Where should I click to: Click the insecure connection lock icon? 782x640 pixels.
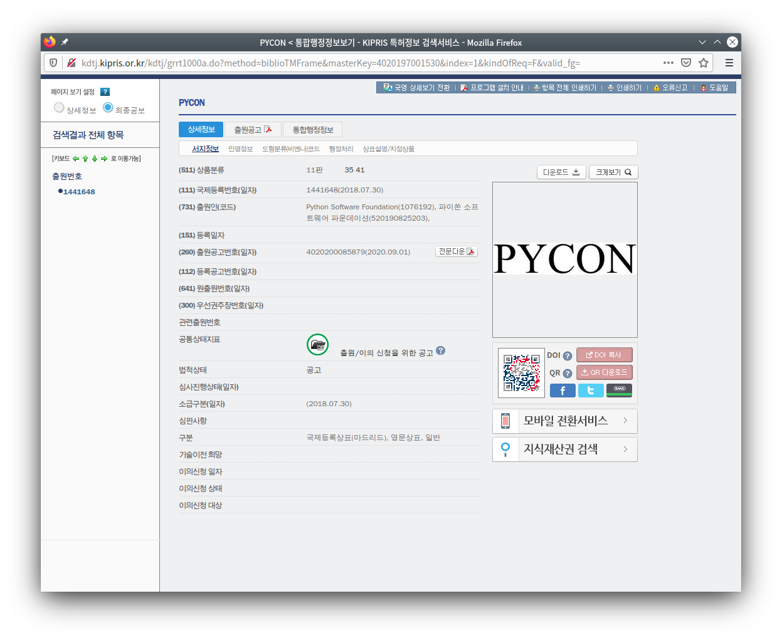pyautogui.click(x=71, y=63)
